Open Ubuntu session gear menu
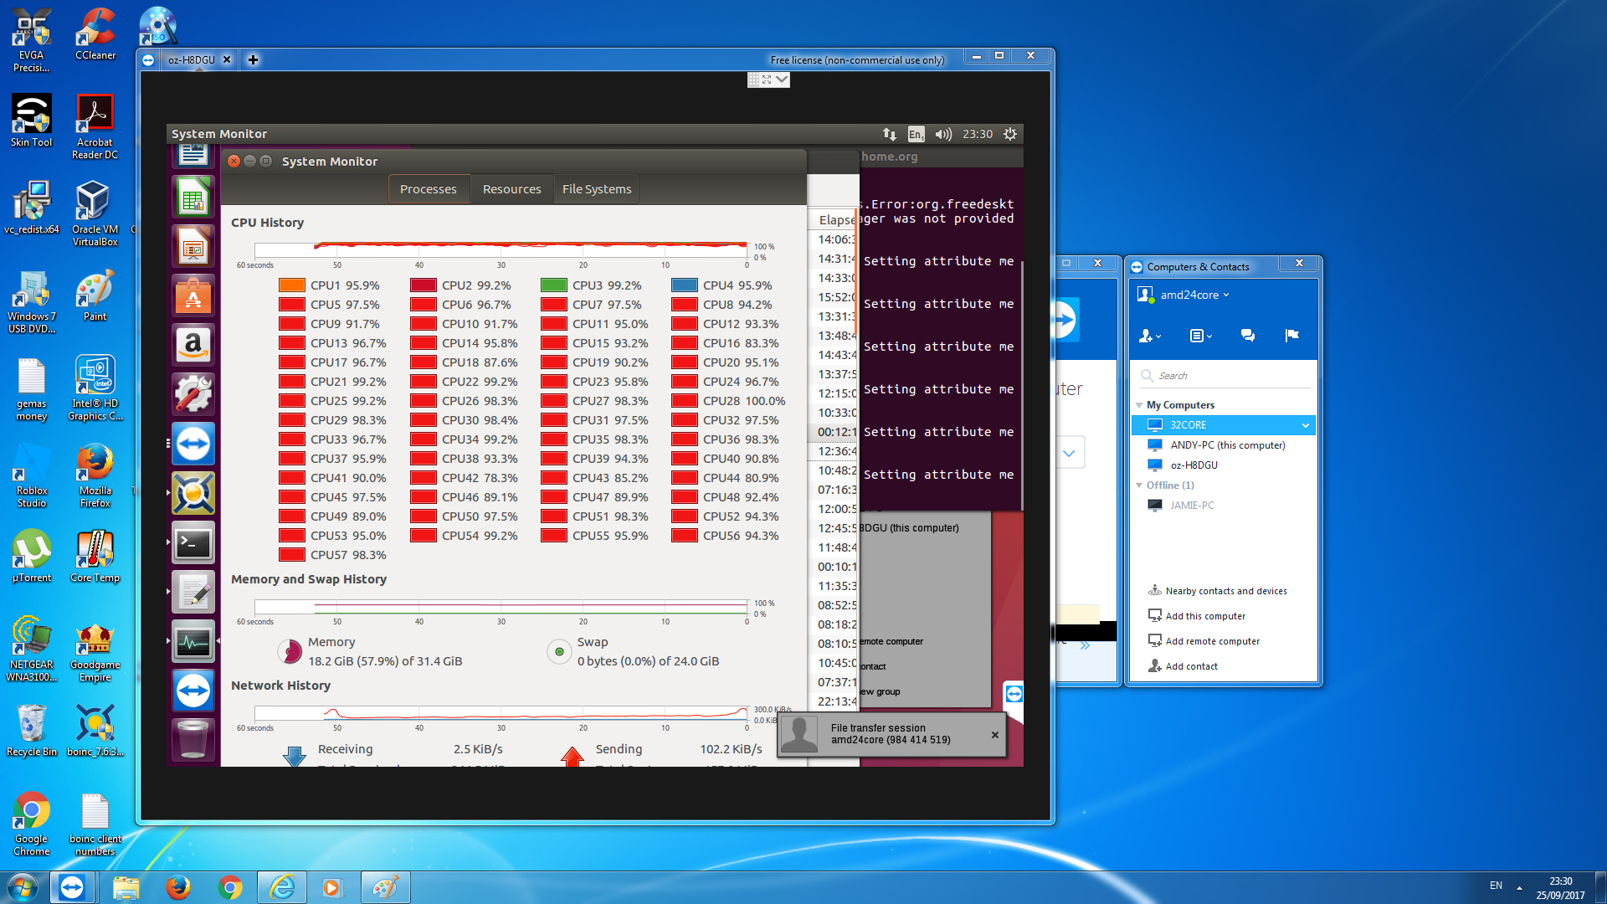The width and height of the screenshot is (1607, 904). click(1010, 134)
